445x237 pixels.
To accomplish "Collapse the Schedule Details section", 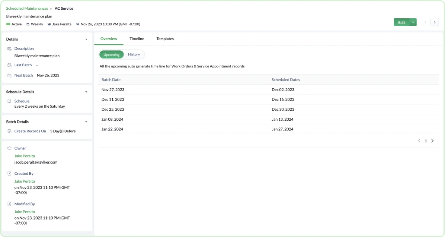I will [x=86, y=92].
